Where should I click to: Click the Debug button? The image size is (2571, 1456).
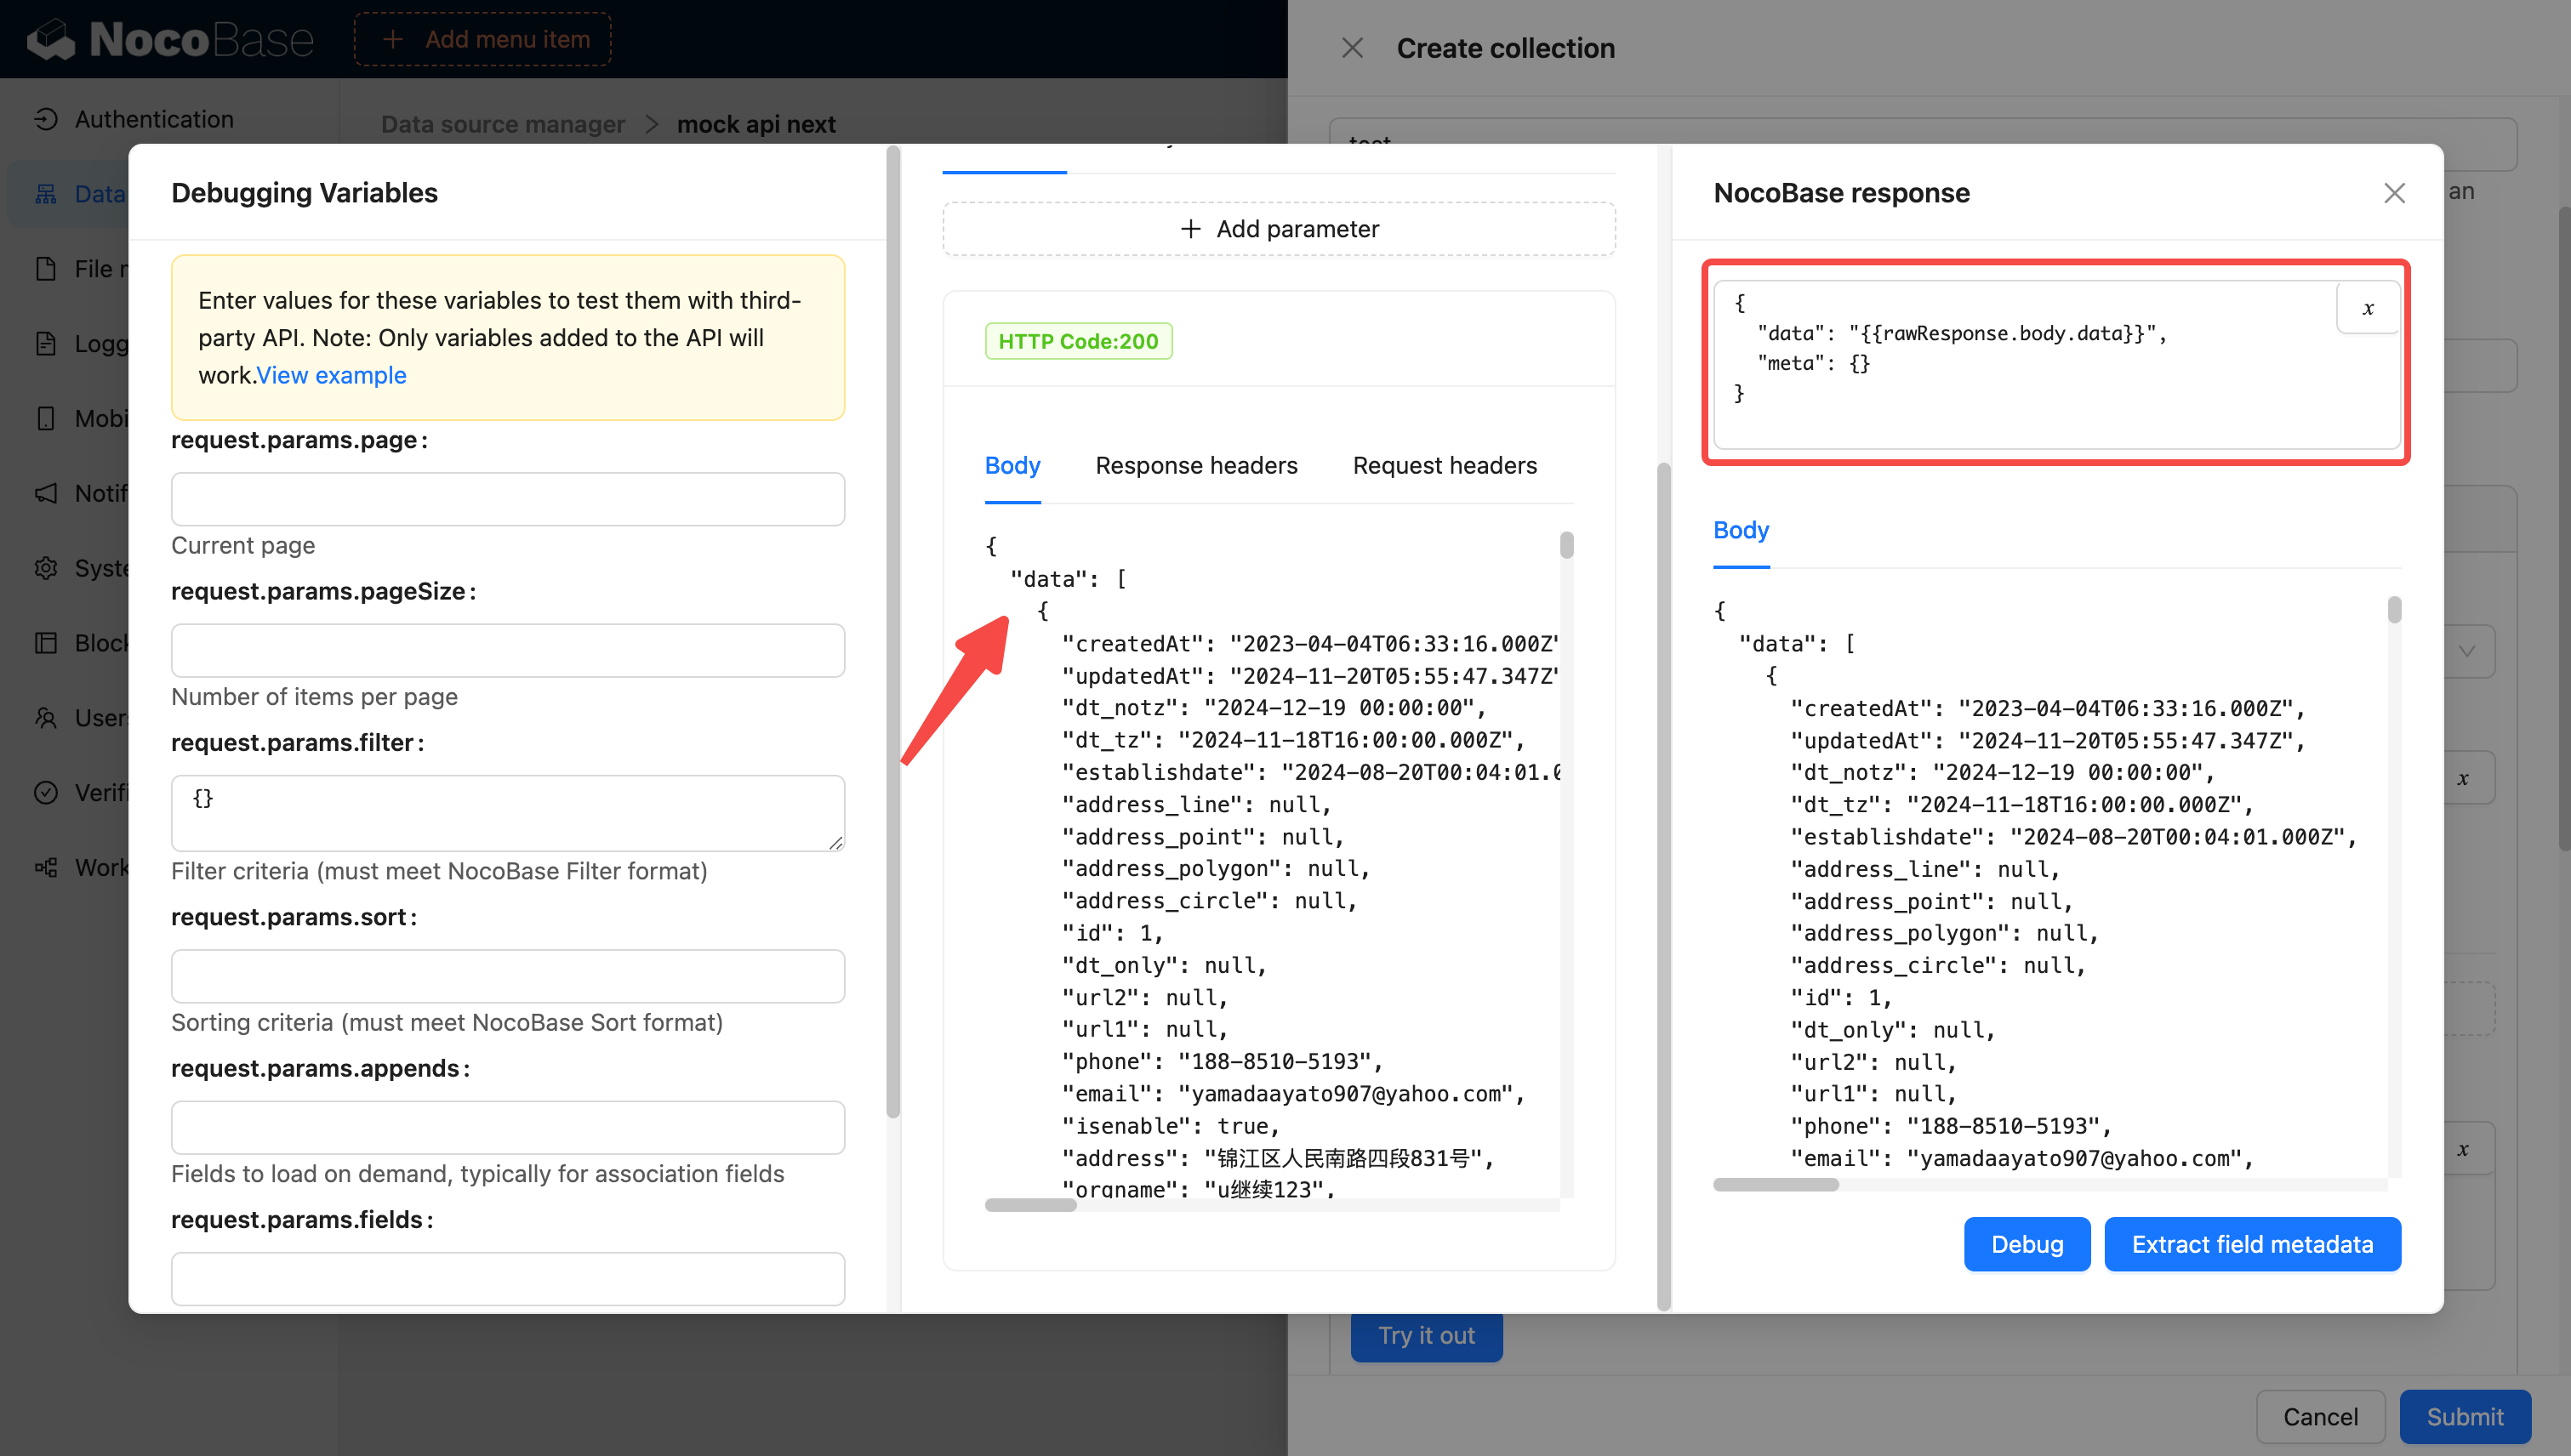point(2026,1244)
